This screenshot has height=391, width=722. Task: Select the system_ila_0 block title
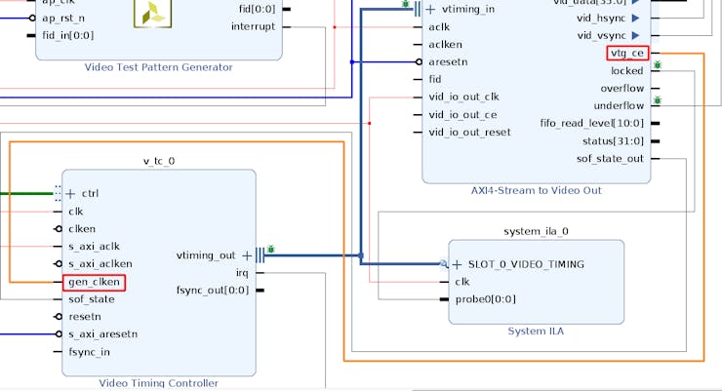click(x=536, y=231)
